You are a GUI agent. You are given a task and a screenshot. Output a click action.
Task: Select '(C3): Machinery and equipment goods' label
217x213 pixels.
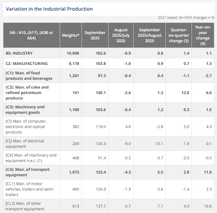point(25,110)
